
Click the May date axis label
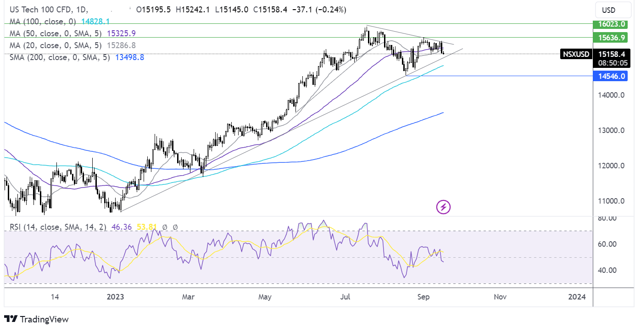point(265,297)
